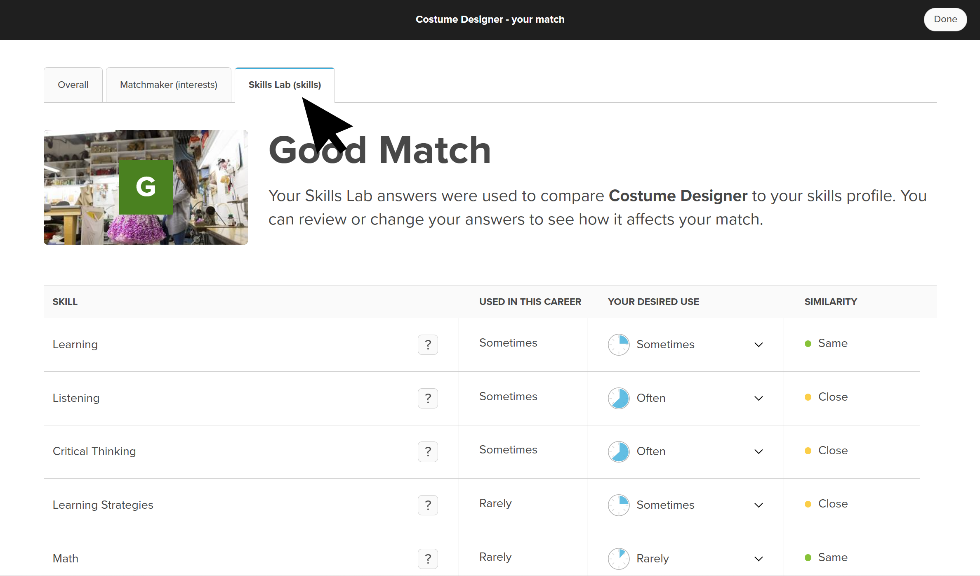Open the Listening desired use dropdown arrow

(x=758, y=398)
